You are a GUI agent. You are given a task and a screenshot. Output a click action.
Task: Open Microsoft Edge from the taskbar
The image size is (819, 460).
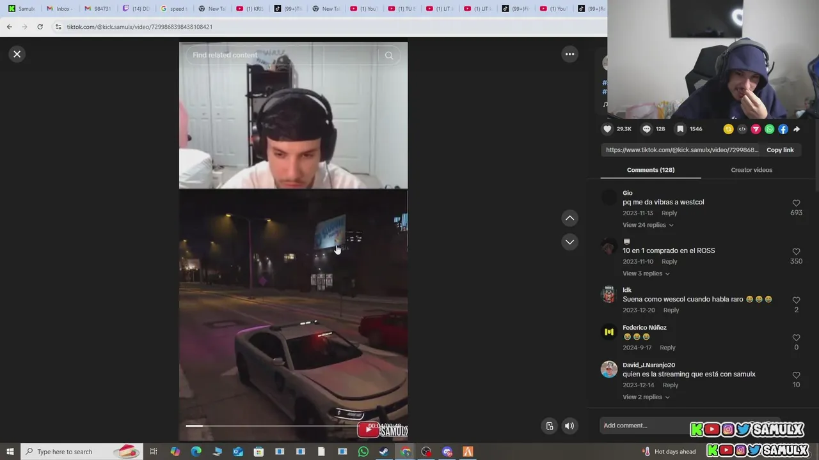(196, 452)
